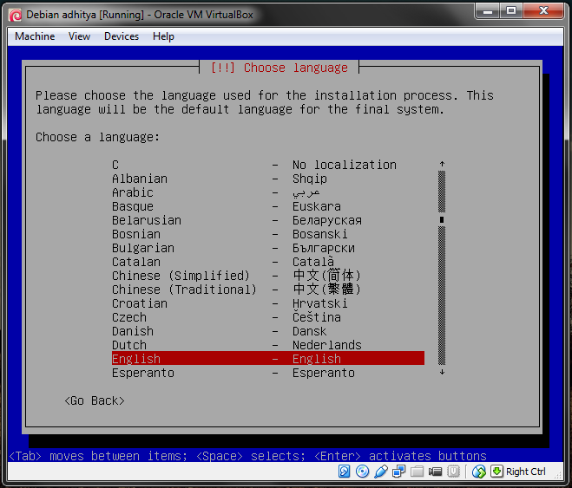Click the scrollbar position marker

(442, 219)
